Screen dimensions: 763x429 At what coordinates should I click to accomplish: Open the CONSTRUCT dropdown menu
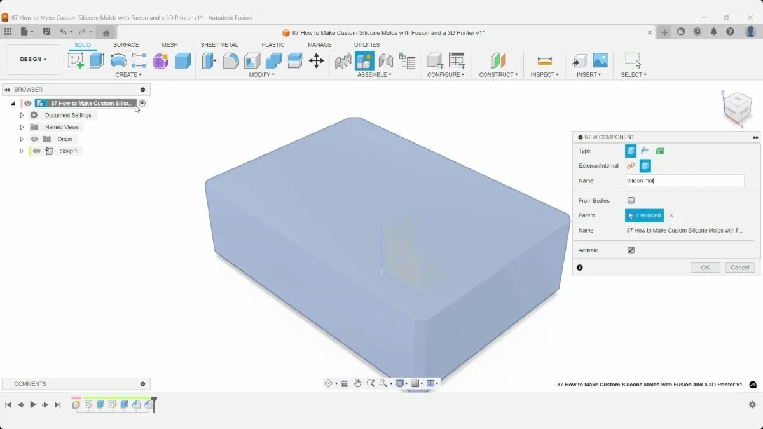(x=498, y=75)
